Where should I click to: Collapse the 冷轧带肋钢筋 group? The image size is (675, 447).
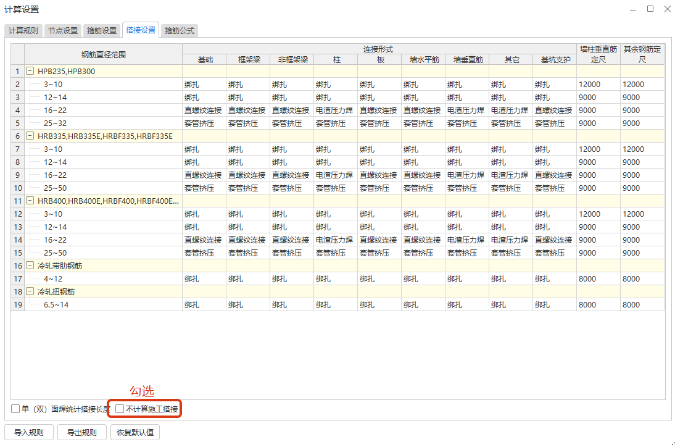(x=30, y=266)
